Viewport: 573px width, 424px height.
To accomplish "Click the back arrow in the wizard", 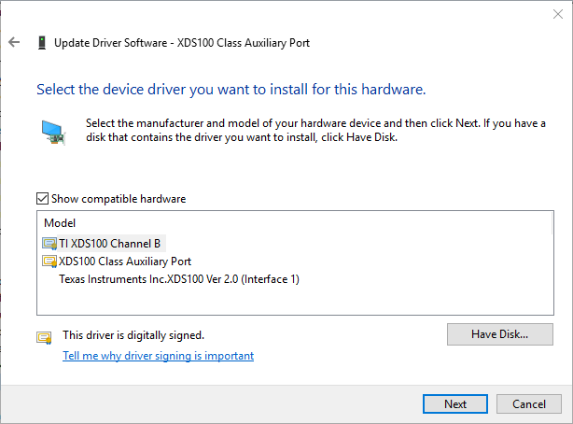I will tap(14, 42).
